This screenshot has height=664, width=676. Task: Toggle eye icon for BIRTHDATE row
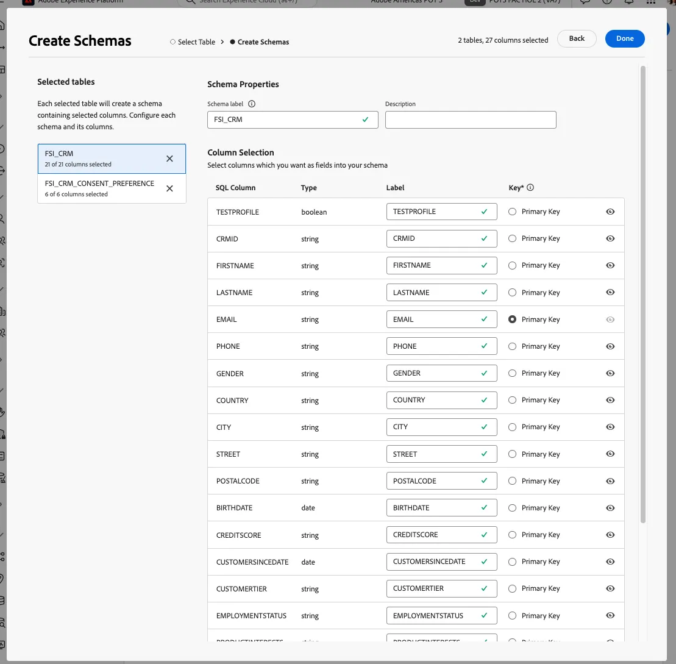tap(610, 508)
